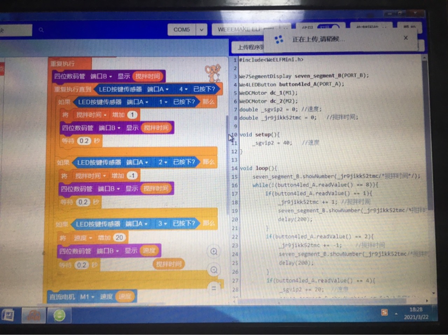The width and height of the screenshot is (448, 335).
Task: Click the 搅拌时间 reporter in the topmost display block
Action: tap(148, 76)
